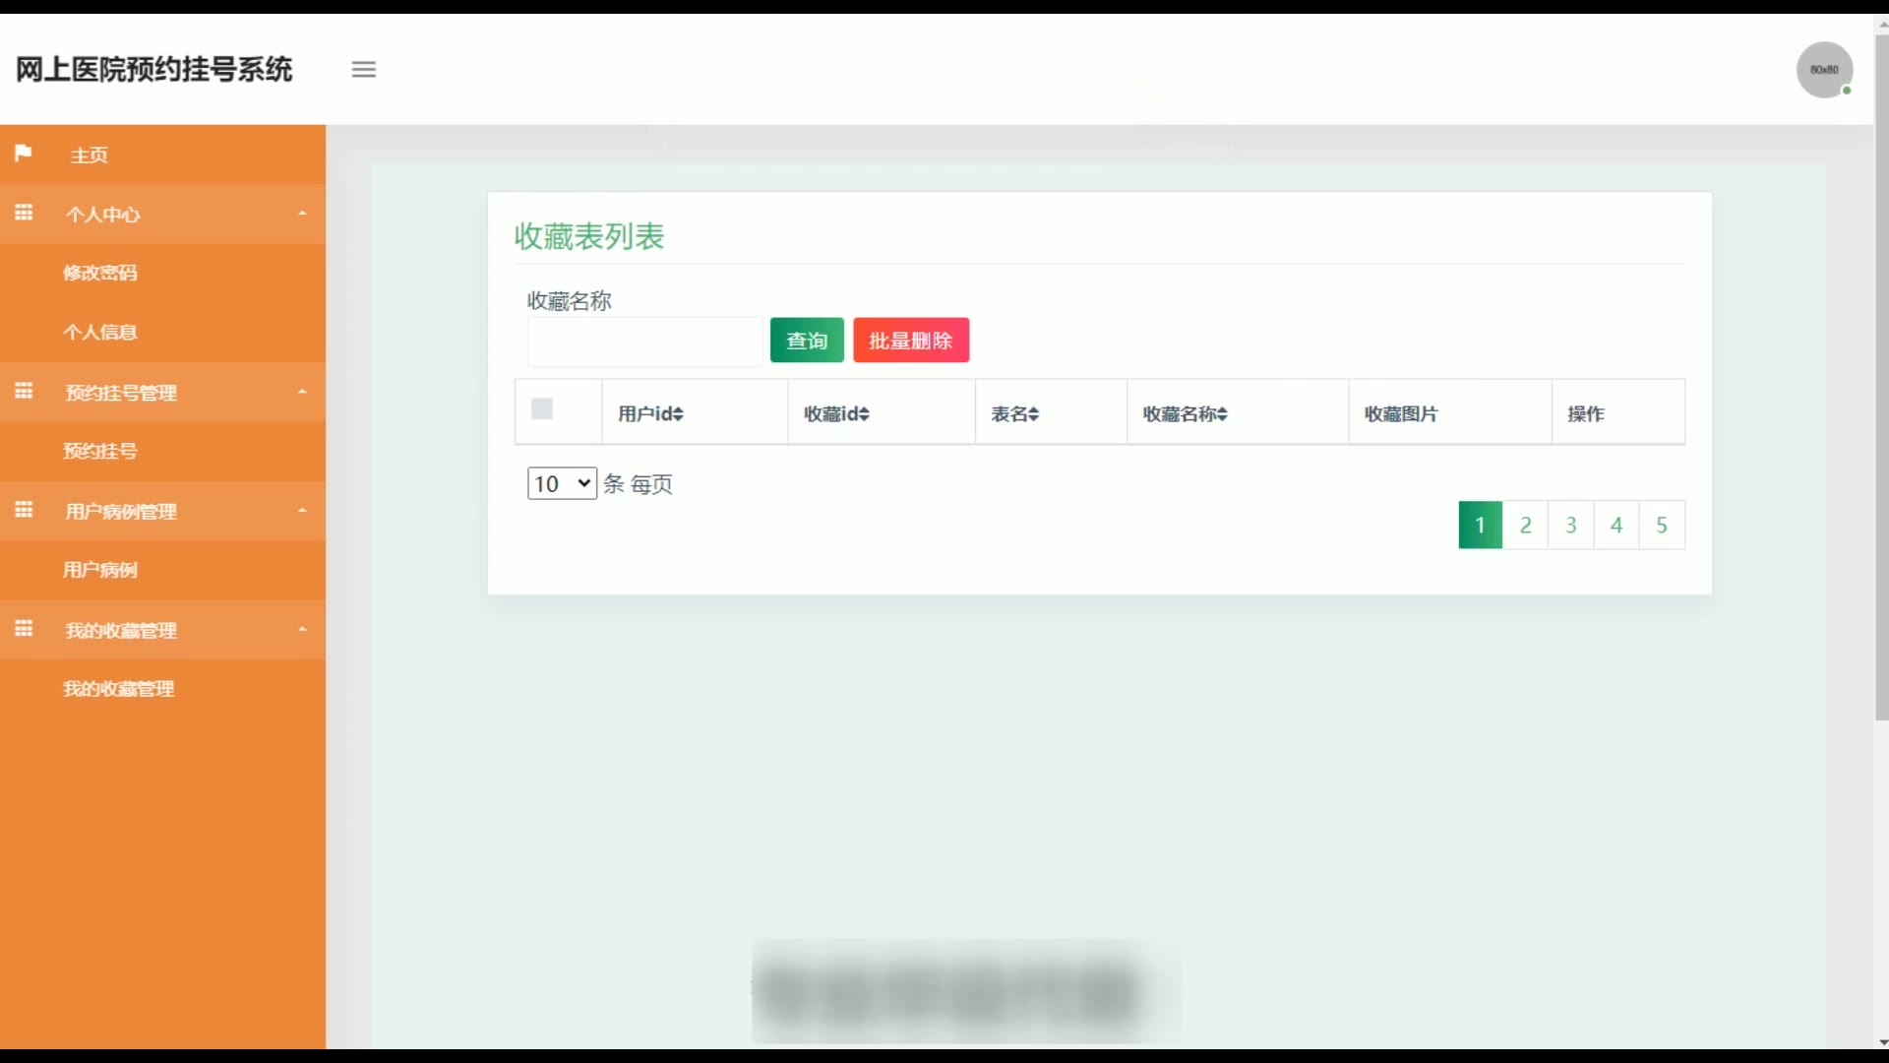Image resolution: width=1889 pixels, height=1063 pixels.
Task: Click the grid icon beside 预约挂号管理
Action: [24, 391]
